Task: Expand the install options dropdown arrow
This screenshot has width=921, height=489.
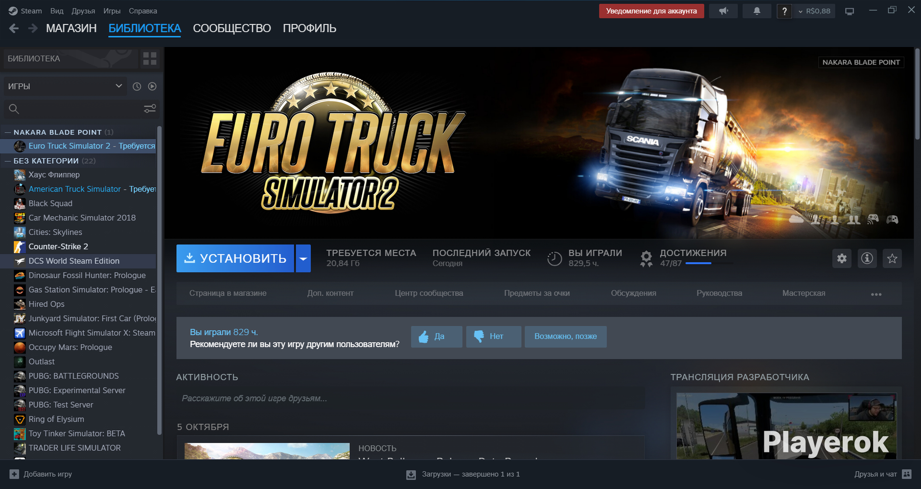Action: click(303, 259)
